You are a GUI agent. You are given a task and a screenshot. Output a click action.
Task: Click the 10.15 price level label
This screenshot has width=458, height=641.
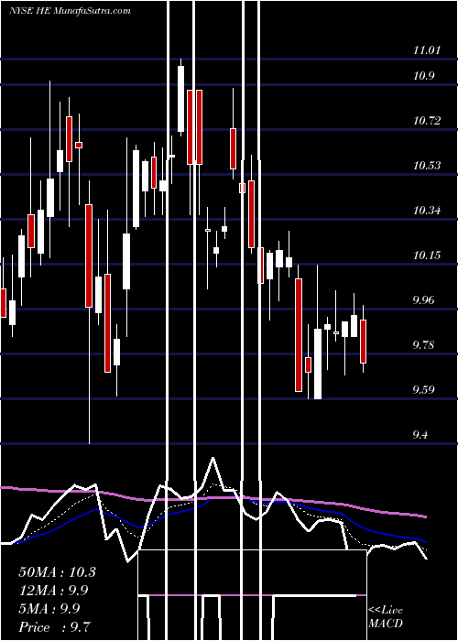(x=427, y=255)
